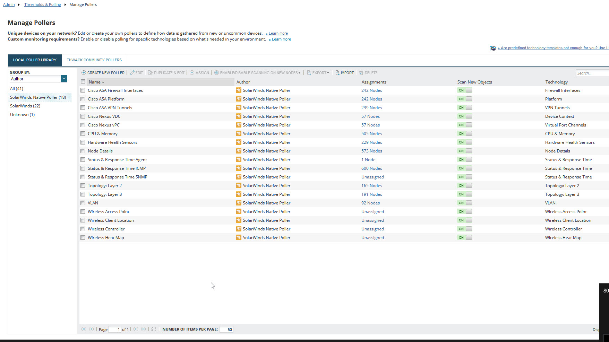
Task: Toggle Scan New Objects for Cisco ASA VPN Tunnels
Action: pyautogui.click(x=465, y=107)
